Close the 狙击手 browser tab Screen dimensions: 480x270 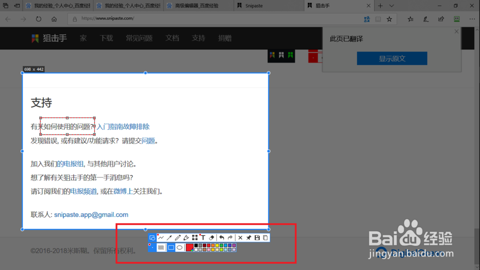click(x=369, y=6)
